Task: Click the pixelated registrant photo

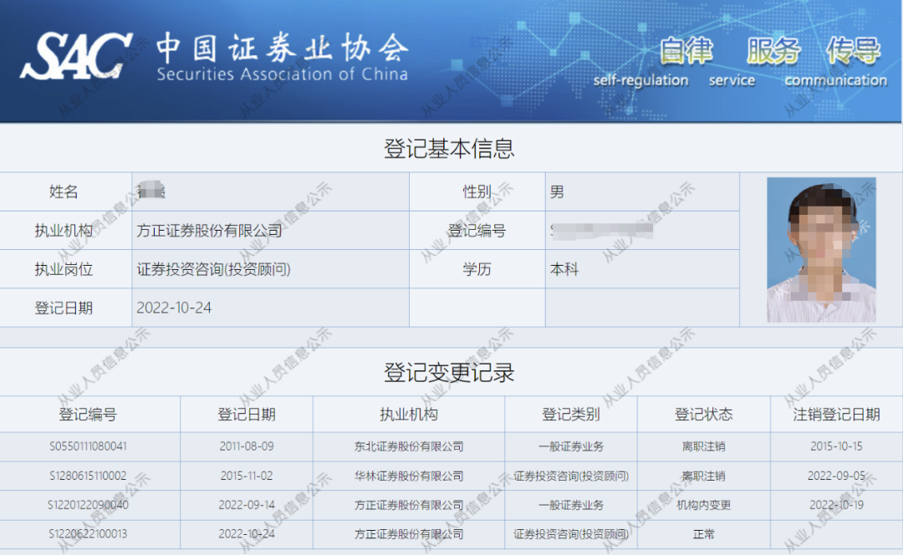Action: pos(821,249)
